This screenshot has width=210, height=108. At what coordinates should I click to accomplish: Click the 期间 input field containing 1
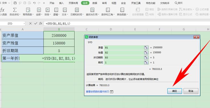pyautogui.click(x=124, y=63)
